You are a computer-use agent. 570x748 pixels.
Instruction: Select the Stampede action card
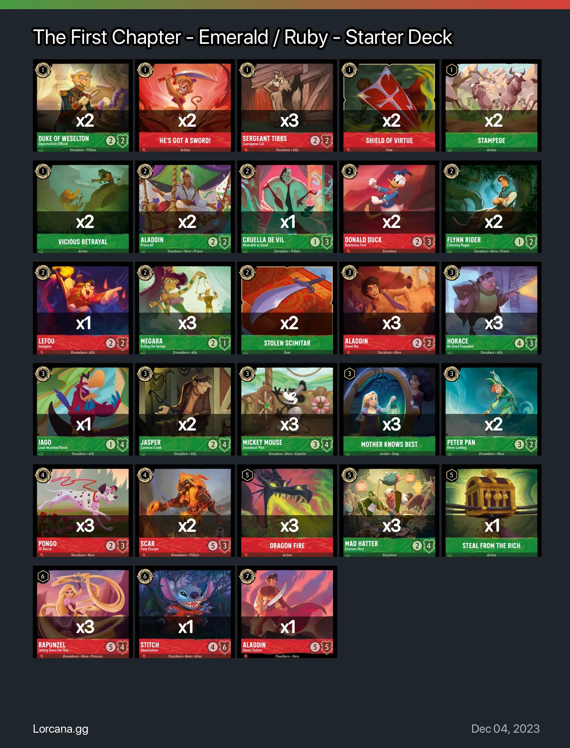492,106
